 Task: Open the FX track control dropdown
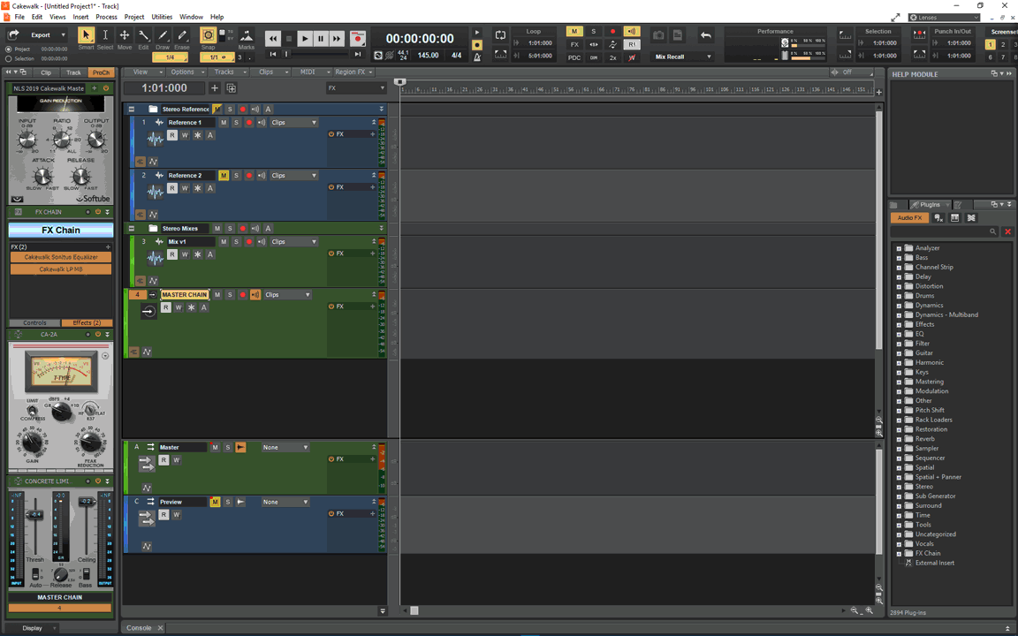(x=356, y=88)
